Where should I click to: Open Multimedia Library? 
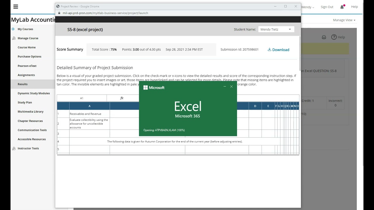[x=31, y=112]
